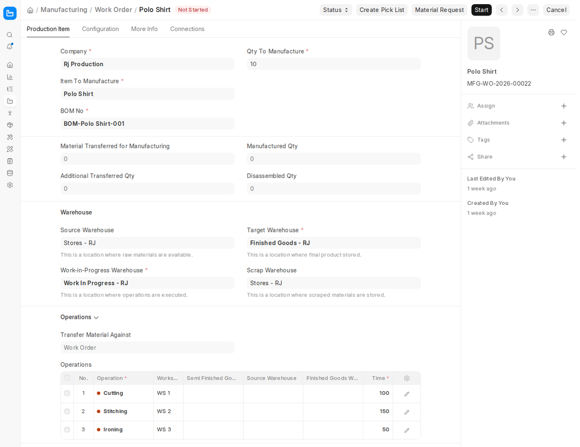Cancel the work order
The image size is (580, 447).
(556, 10)
